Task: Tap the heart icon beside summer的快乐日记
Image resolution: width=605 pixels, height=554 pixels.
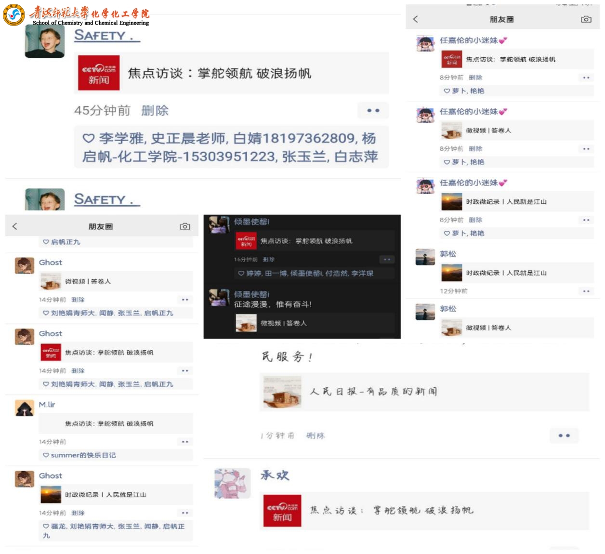Action: (x=46, y=455)
